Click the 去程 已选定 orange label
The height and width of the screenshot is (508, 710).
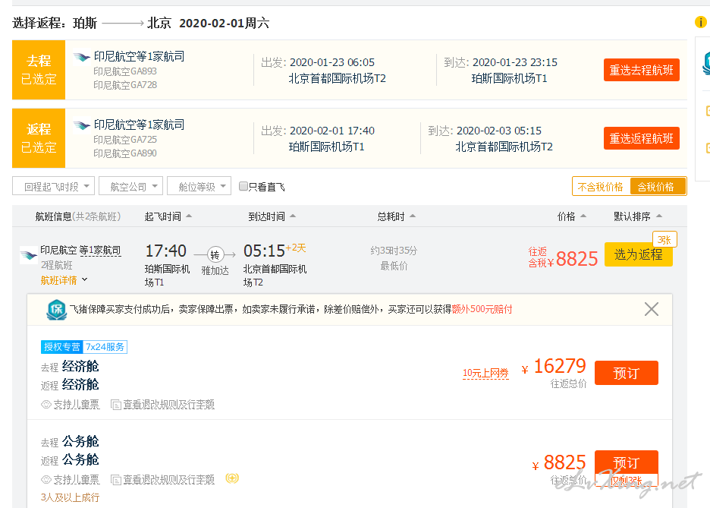[x=39, y=70]
